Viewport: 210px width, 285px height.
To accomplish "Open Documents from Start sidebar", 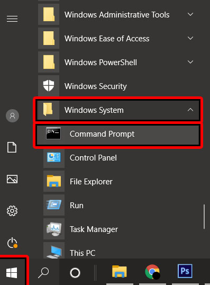I will click(12, 147).
